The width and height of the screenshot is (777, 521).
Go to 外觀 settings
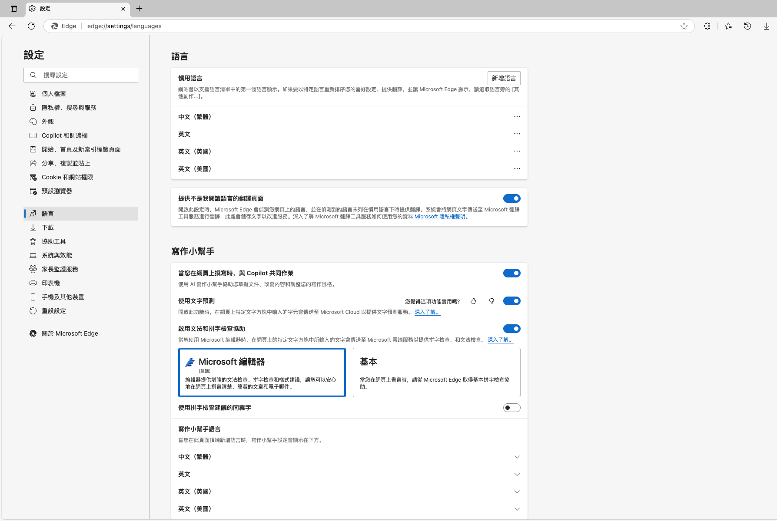(81, 122)
